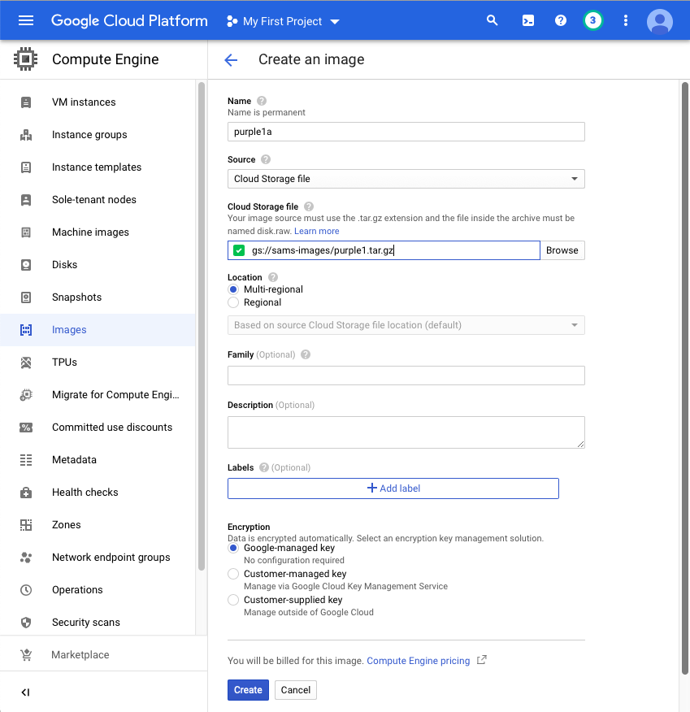Go back using the left arrow
690x712 pixels.
click(x=231, y=59)
